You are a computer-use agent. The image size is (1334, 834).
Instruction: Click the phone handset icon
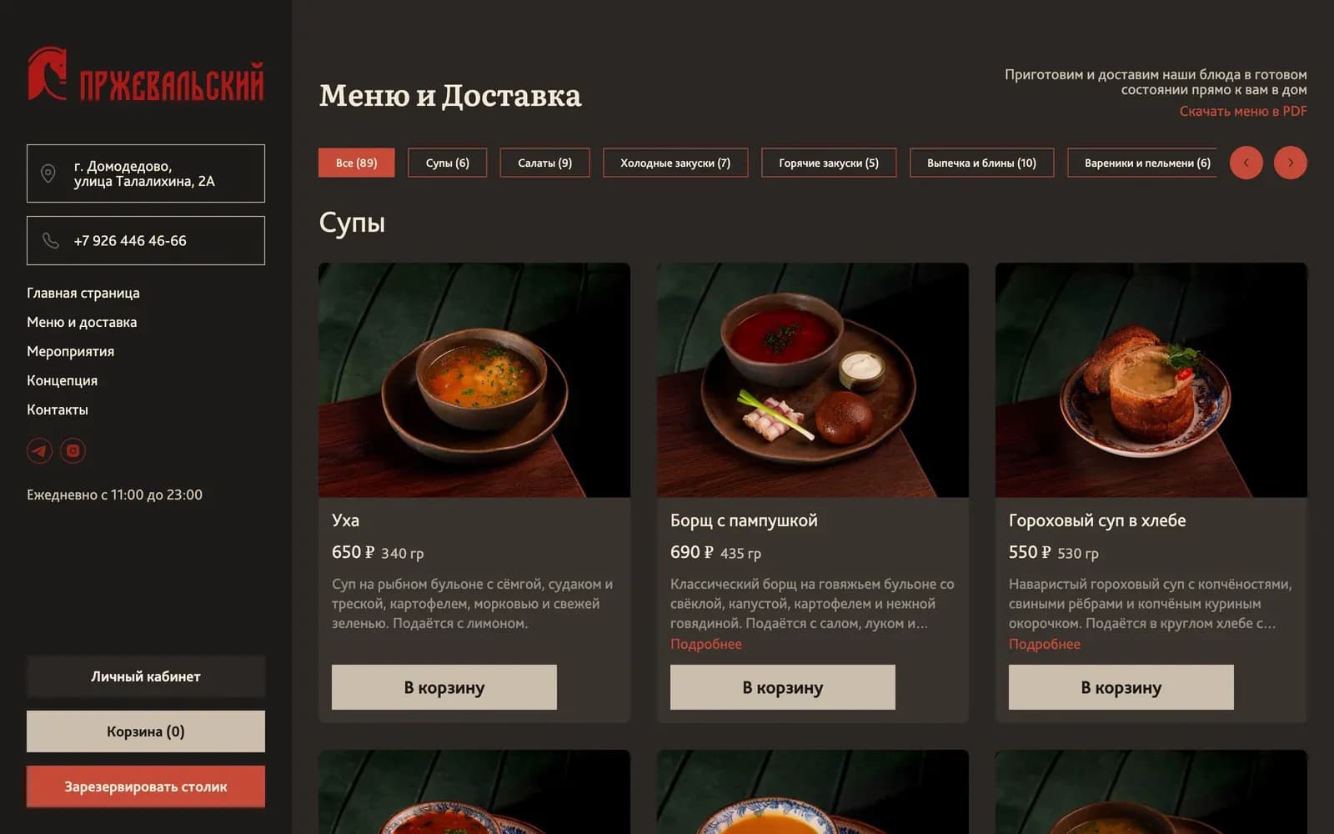tap(51, 241)
